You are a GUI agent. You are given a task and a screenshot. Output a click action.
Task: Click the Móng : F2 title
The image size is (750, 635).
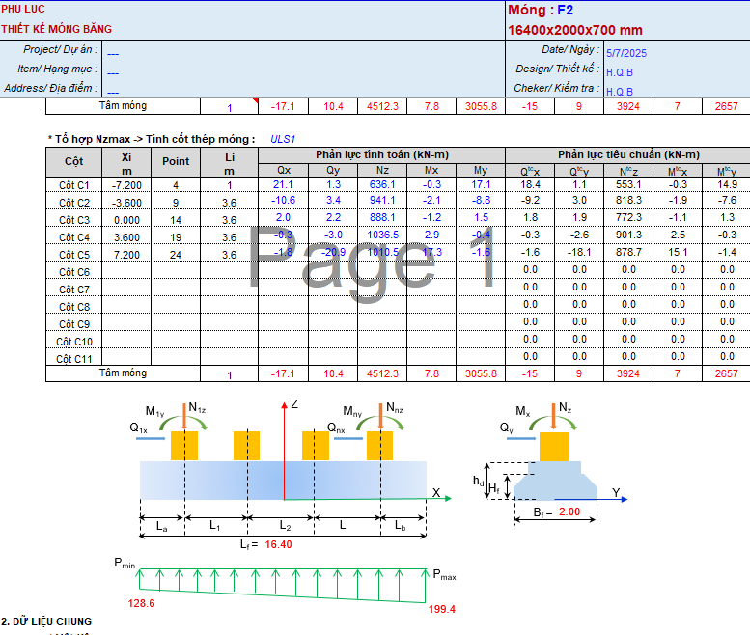tap(541, 10)
